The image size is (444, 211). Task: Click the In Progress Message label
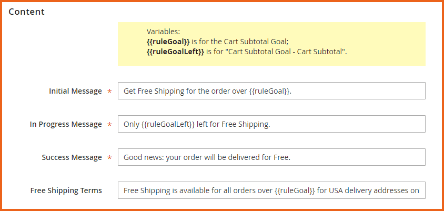point(66,124)
